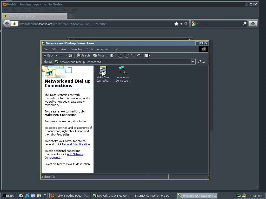Select the Local Area Connection icon
The image size is (266, 199).
point(122,74)
